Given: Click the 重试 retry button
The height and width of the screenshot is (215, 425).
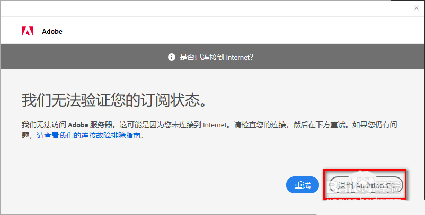Looking at the screenshot, I should point(303,185).
